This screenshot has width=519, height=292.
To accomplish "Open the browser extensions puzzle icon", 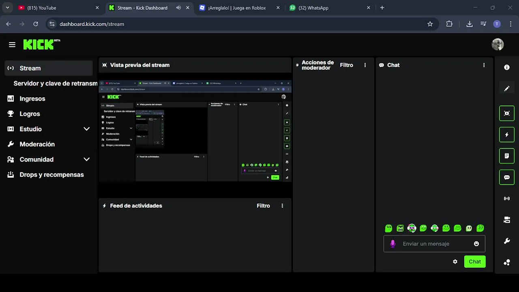I will point(449,24).
